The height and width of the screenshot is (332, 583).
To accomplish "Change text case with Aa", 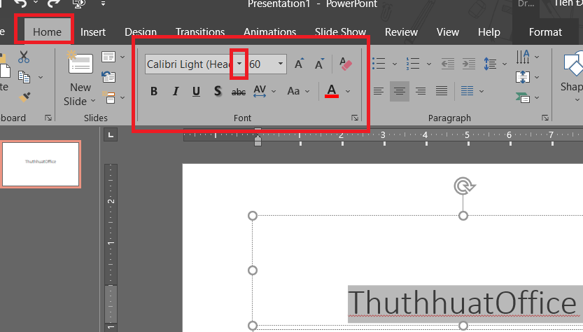I will point(293,91).
